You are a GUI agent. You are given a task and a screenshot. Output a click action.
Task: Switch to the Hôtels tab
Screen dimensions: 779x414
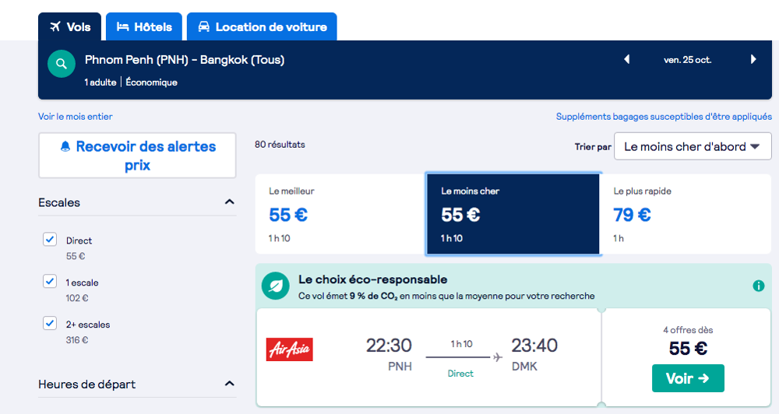point(144,26)
